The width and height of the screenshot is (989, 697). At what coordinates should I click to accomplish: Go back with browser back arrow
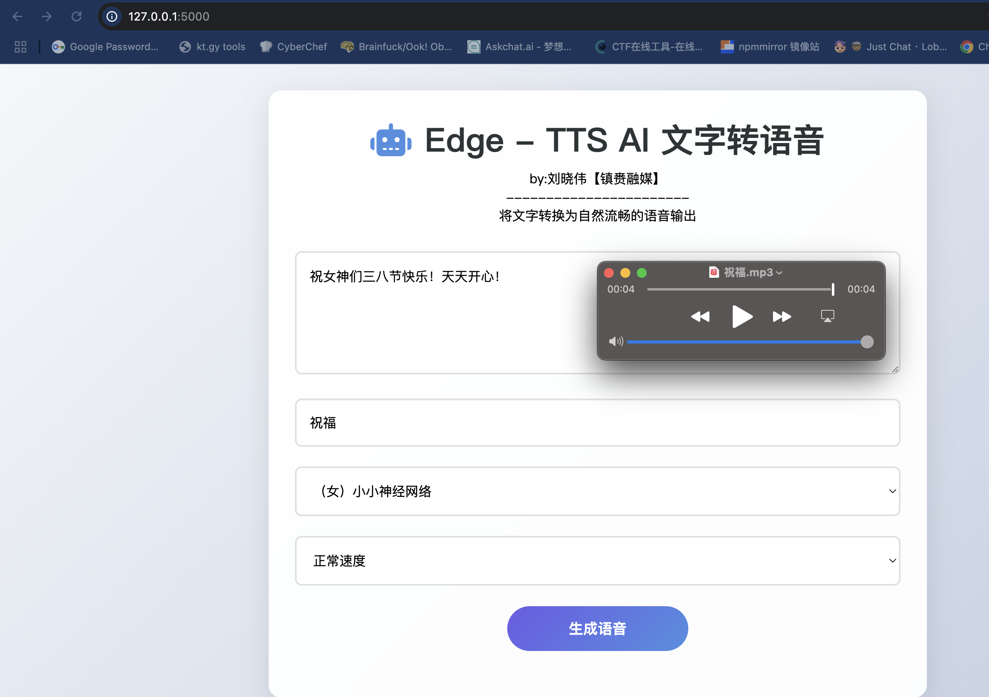click(x=18, y=16)
